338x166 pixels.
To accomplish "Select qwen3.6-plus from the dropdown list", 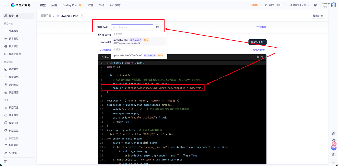I will (x=139, y=41).
